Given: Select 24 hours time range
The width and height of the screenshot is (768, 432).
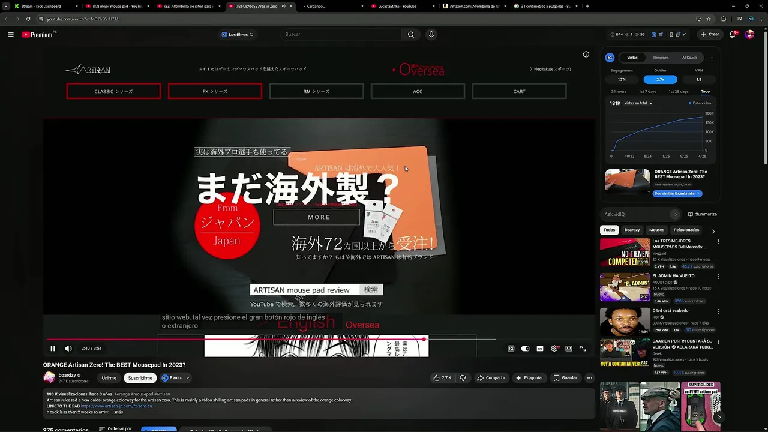Looking at the screenshot, I should [x=619, y=92].
